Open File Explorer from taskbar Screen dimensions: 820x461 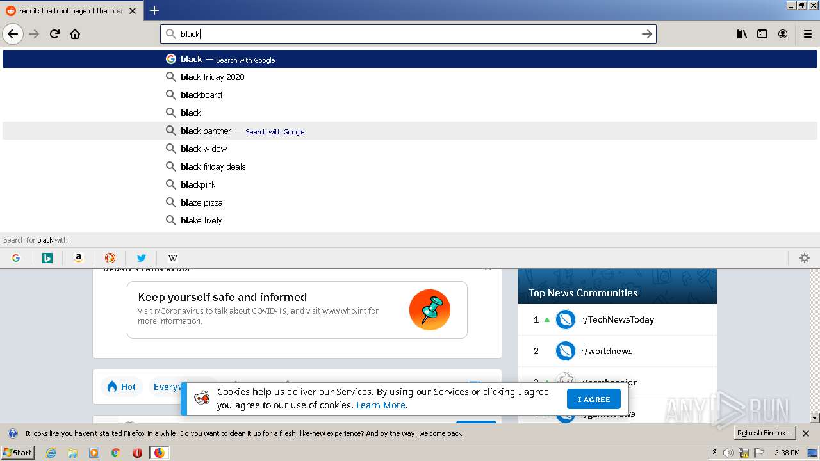pyautogui.click(x=72, y=453)
